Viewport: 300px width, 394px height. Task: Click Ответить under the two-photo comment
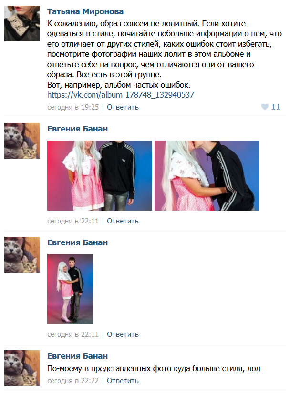tap(123, 221)
